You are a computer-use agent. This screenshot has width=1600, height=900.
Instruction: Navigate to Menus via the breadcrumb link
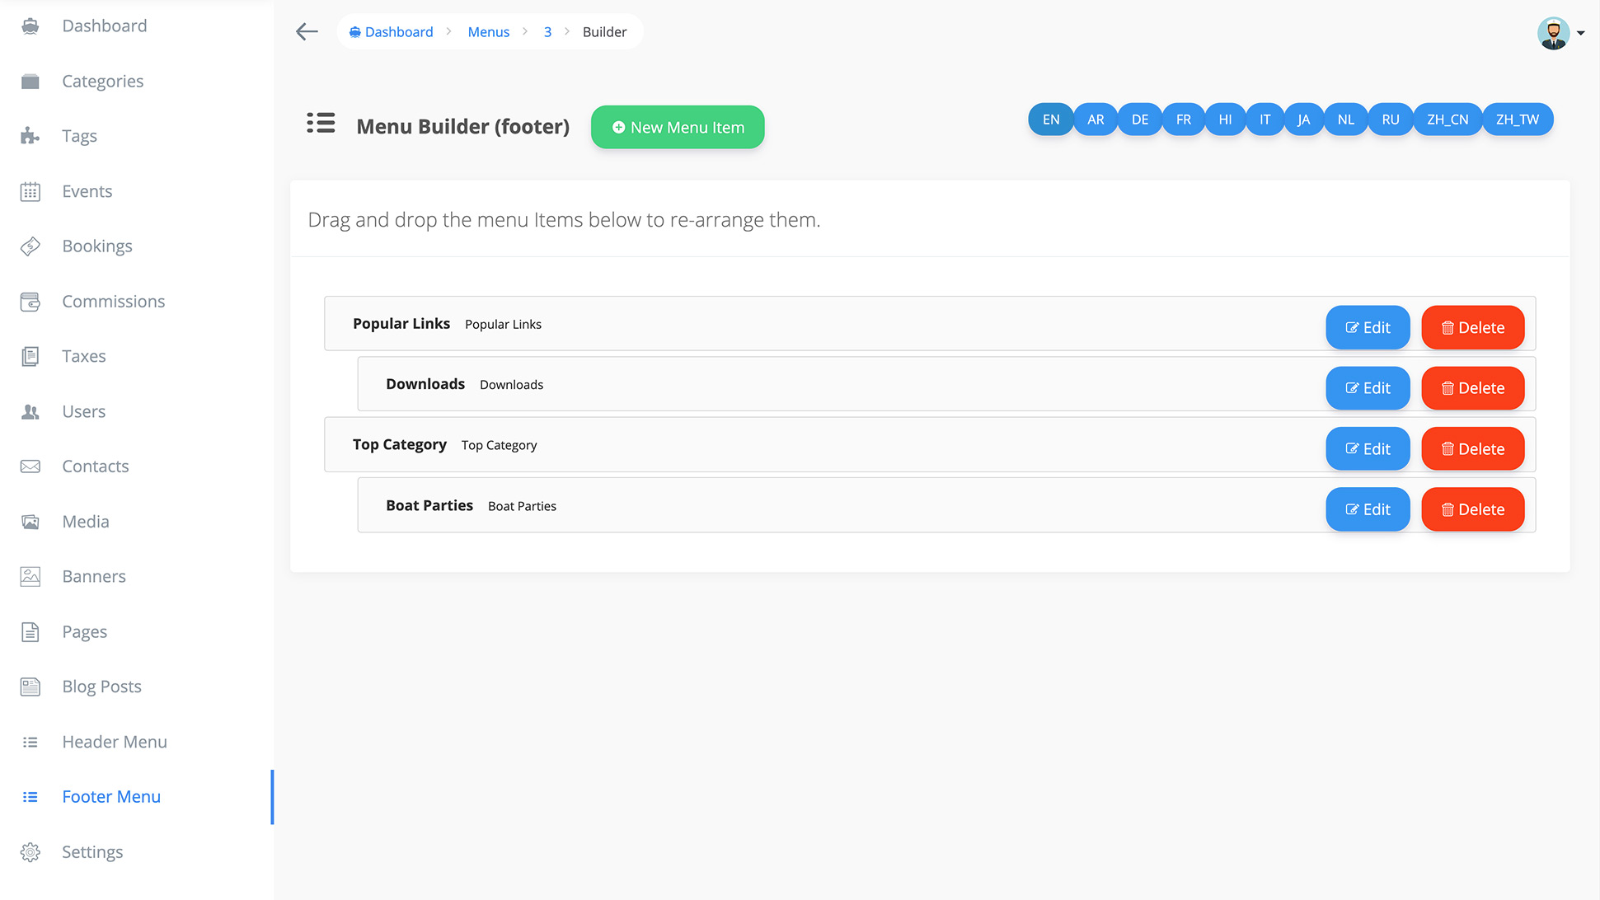click(488, 31)
